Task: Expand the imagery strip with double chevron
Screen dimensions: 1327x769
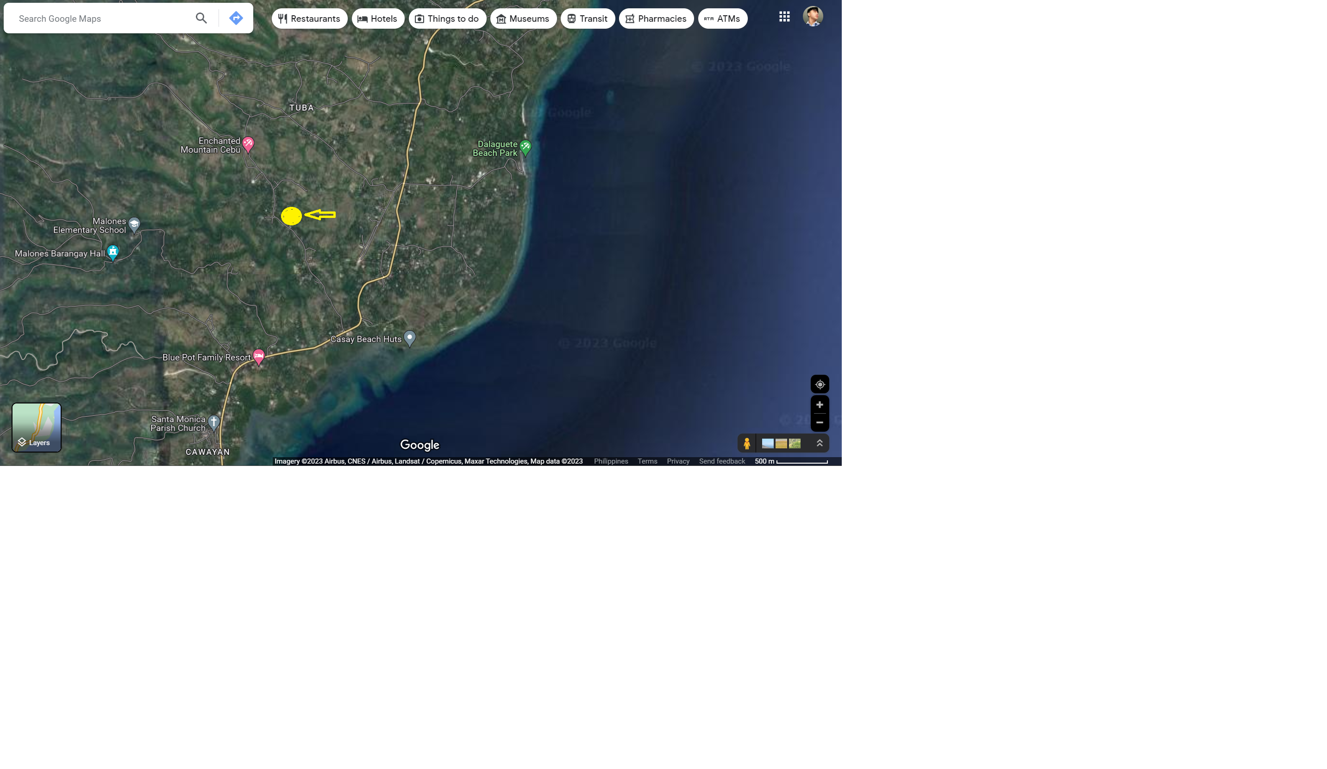Action: (820, 443)
